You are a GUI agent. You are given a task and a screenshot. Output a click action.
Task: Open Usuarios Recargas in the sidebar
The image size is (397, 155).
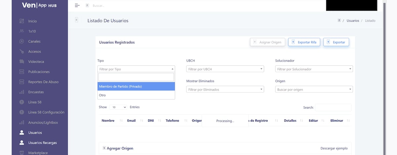click(42, 143)
